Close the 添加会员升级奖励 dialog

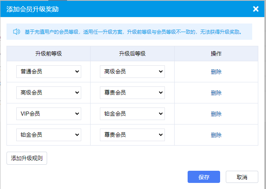256,9
